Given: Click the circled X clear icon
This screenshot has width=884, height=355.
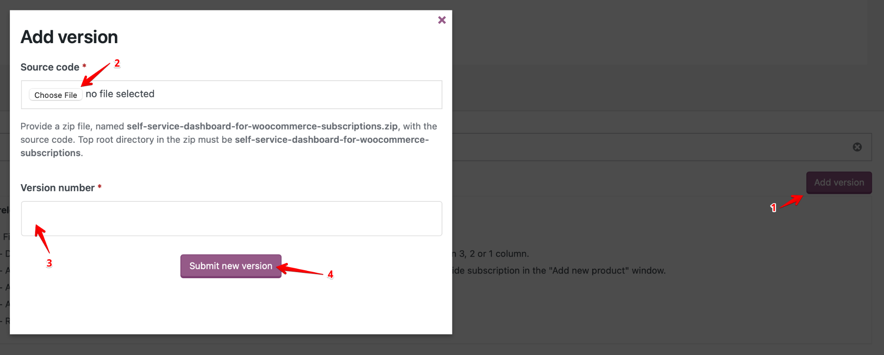Looking at the screenshot, I should [857, 147].
